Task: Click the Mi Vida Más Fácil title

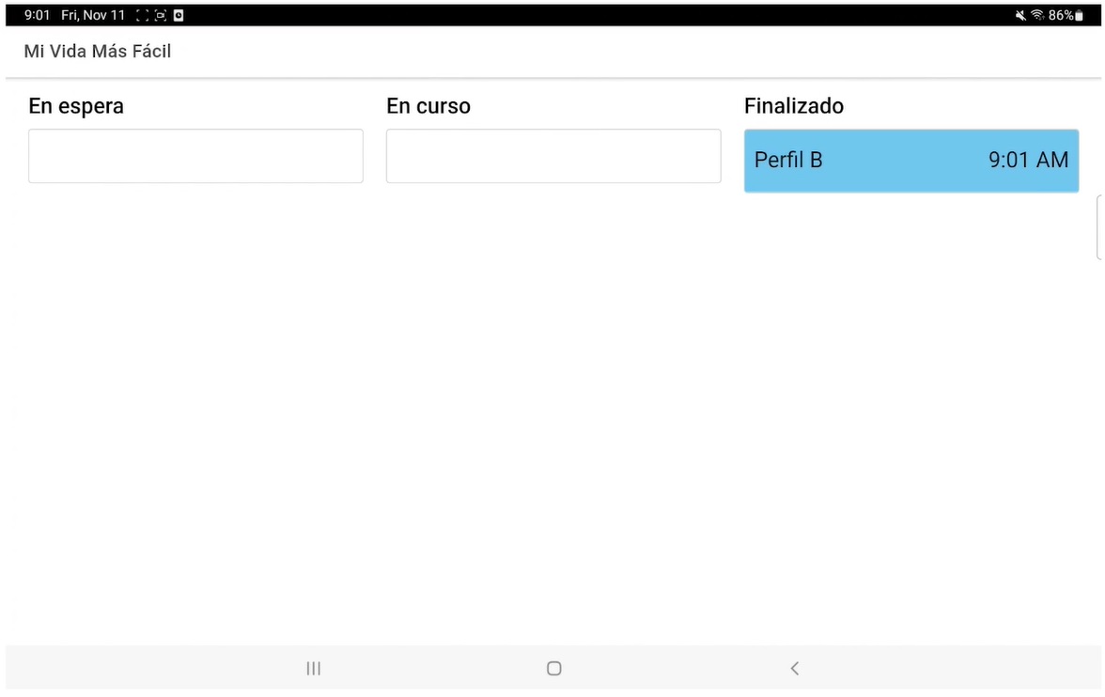Action: click(98, 52)
